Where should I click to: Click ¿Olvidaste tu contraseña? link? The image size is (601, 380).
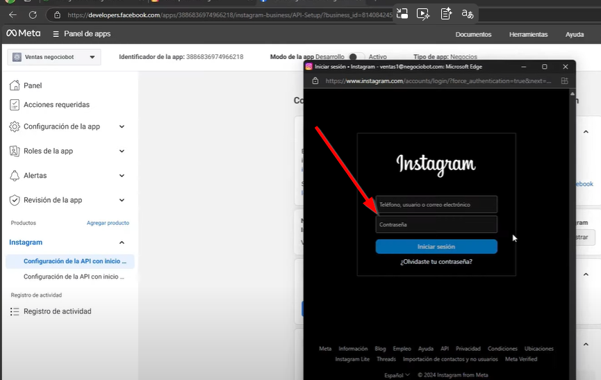[x=436, y=262]
